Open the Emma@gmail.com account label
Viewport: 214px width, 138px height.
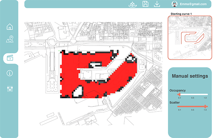coord(193,4)
